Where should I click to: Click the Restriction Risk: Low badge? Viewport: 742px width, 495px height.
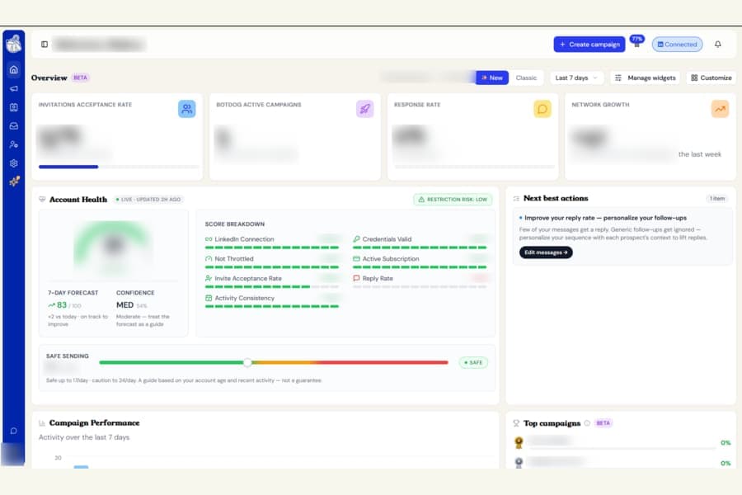tap(453, 200)
